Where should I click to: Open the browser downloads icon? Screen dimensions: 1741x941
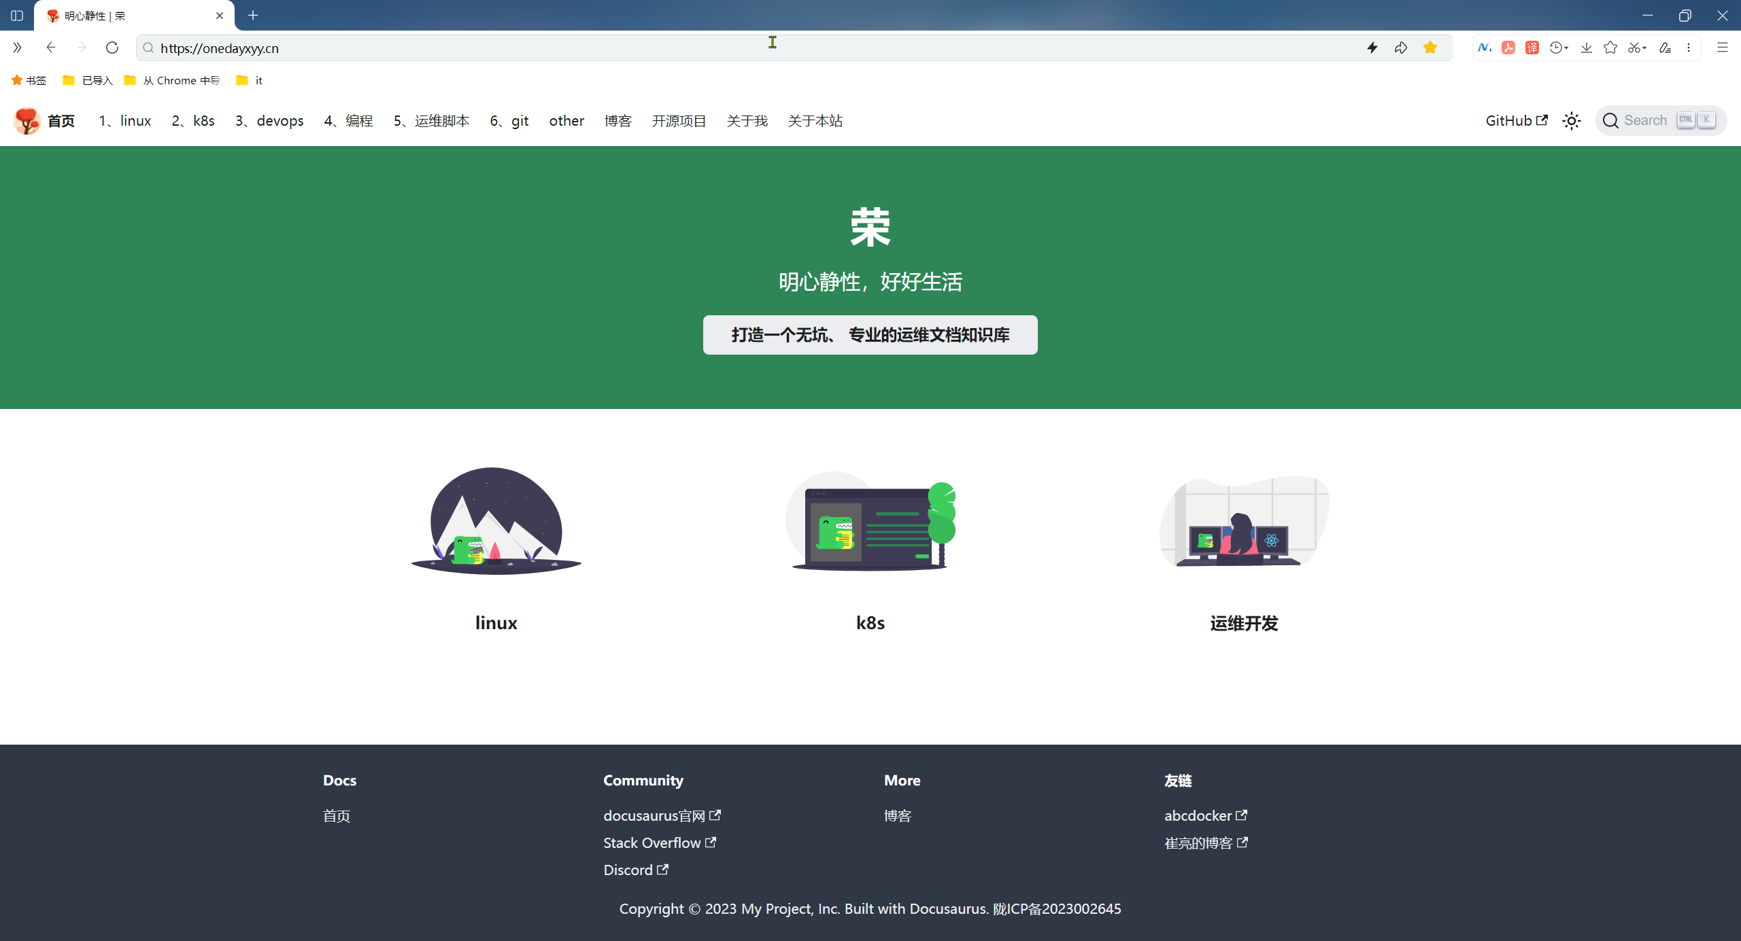(1586, 48)
